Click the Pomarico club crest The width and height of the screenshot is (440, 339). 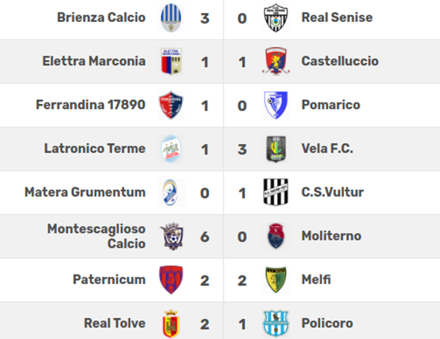pyautogui.click(x=276, y=105)
